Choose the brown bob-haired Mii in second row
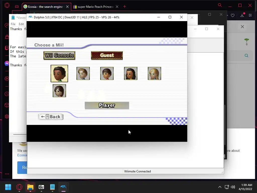The width and height of the screenshot is (257, 193). pos(59,91)
